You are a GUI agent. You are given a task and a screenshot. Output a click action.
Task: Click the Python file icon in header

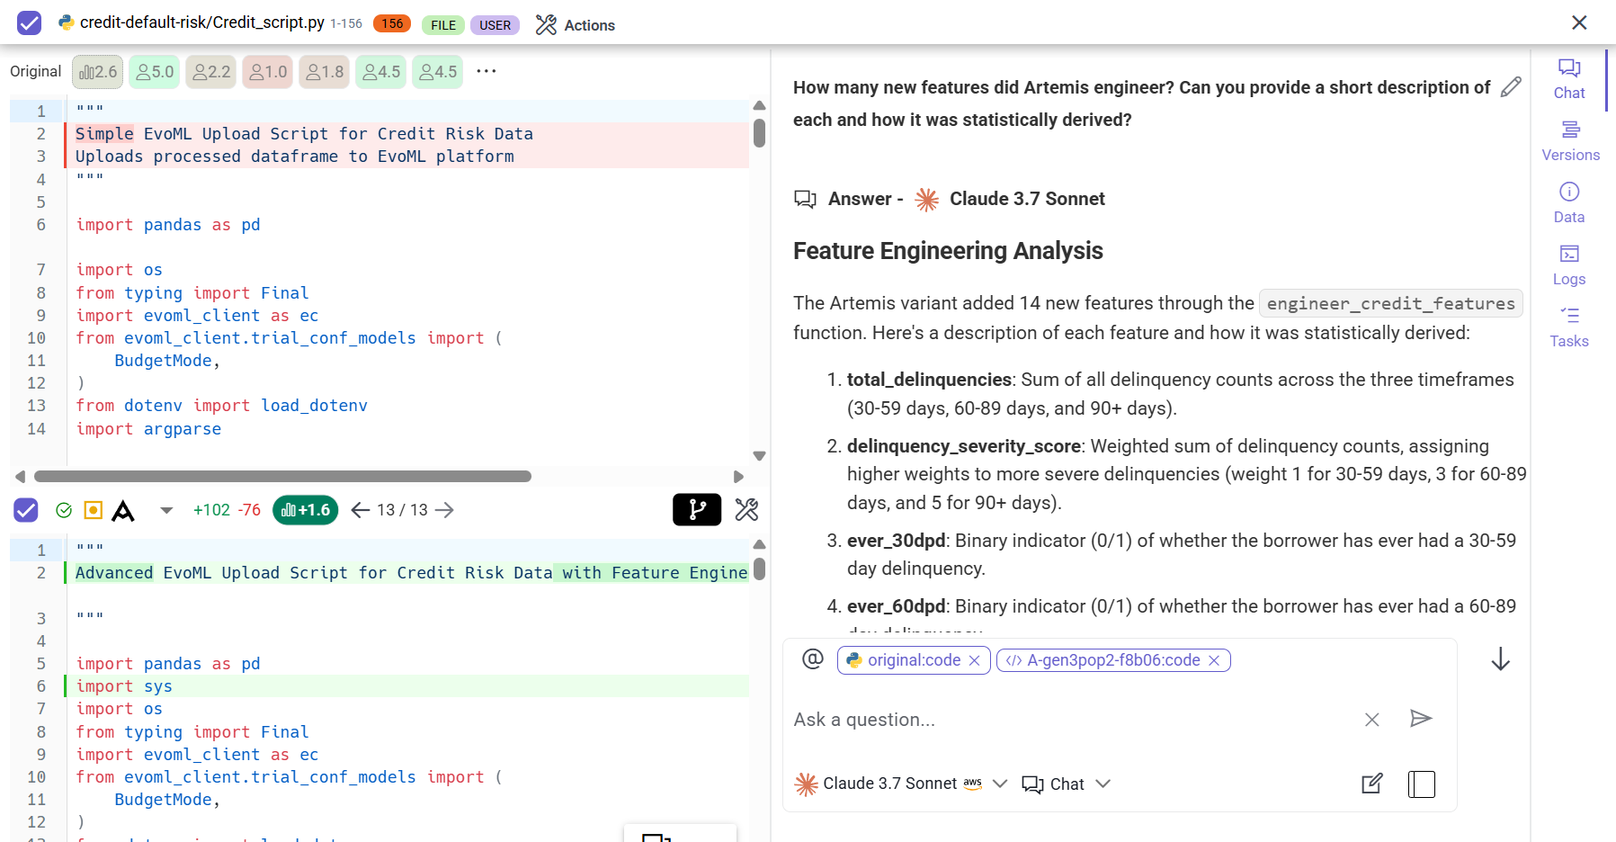coord(66,22)
